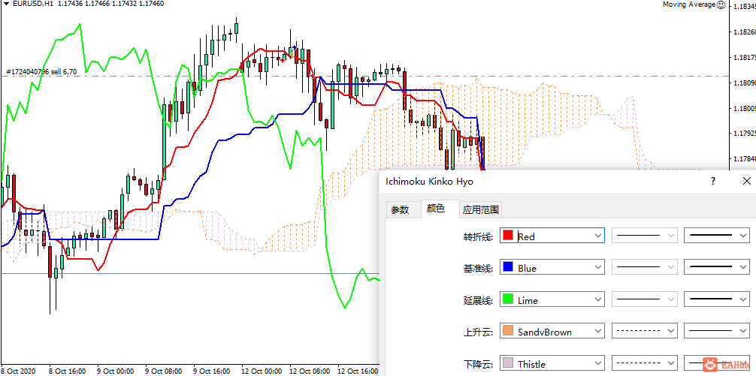
Task: Click the 延展线 label in the dialog
Action: tap(478, 300)
